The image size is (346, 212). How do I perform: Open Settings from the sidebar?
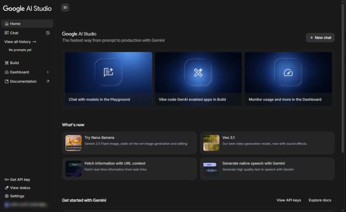point(17,196)
